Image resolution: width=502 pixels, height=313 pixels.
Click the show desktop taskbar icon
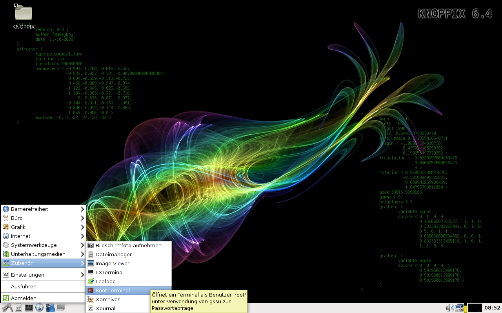60,308
